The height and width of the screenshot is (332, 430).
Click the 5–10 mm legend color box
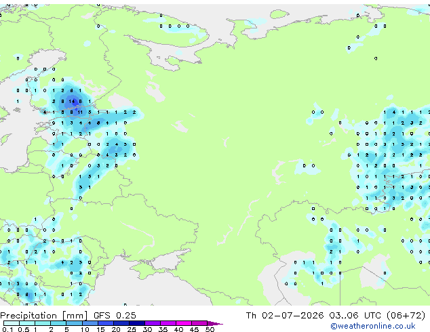click(74, 323)
